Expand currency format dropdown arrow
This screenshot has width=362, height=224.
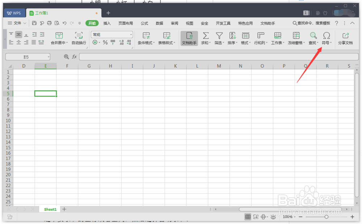(x=100, y=42)
